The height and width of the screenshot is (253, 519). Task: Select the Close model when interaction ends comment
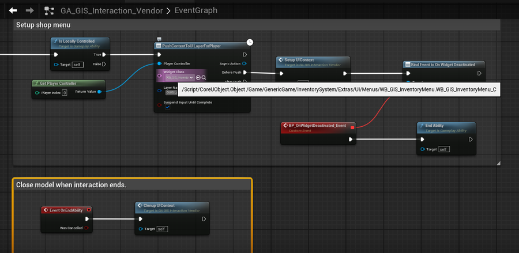point(71,185)
